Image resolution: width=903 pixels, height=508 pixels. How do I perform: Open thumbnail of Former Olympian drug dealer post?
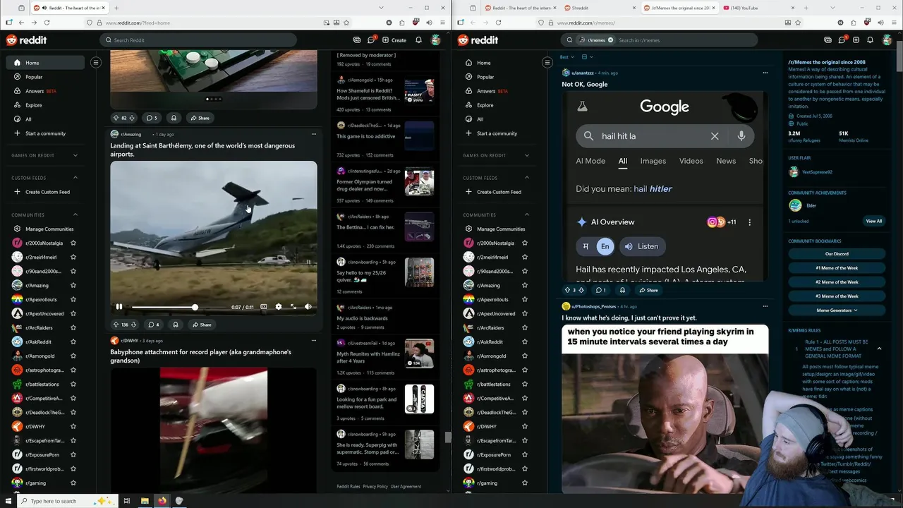point(419,182)
